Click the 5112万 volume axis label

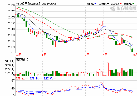point(10,61)
